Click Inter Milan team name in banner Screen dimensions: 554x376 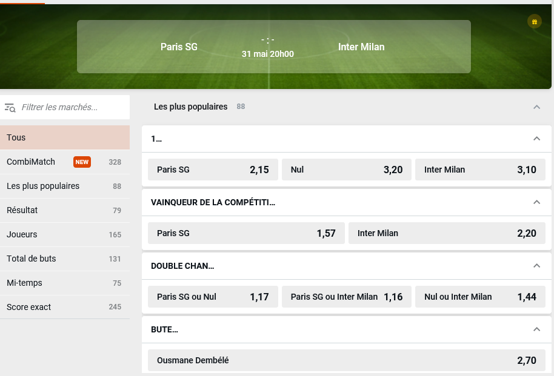pyautogui.click(x=361, y=47)
